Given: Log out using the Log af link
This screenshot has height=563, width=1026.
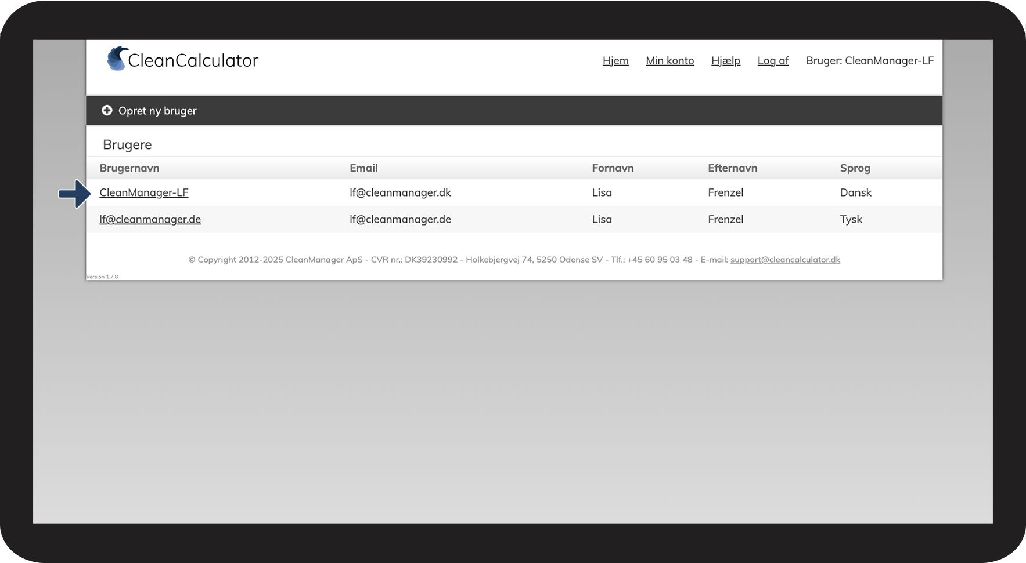Looking at the screenshot, I should pos(773,61).
